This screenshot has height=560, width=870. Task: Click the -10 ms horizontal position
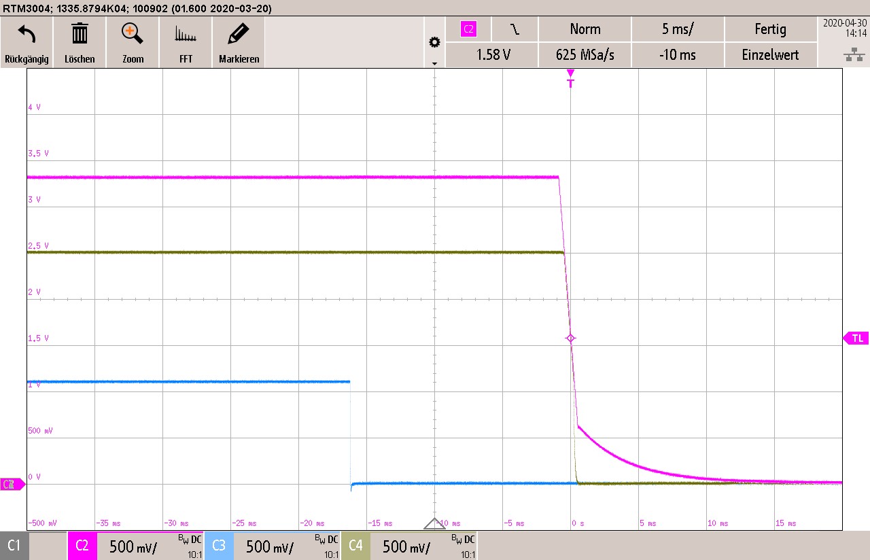(x=678, y=55)
